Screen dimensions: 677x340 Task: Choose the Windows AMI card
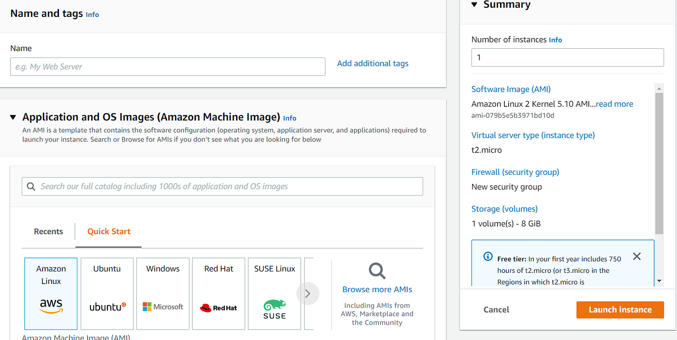tap(162, 294)
